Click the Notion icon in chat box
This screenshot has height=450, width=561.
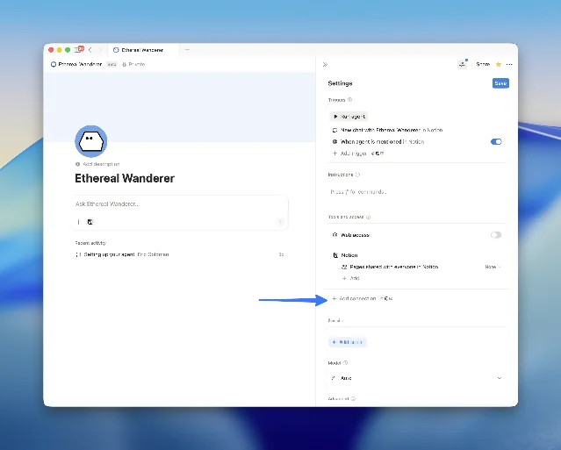tap(90, 222)
